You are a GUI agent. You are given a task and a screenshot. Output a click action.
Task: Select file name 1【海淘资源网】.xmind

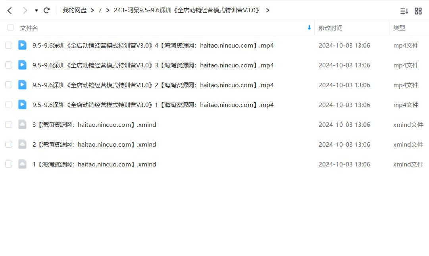click(x=94, y=164)
